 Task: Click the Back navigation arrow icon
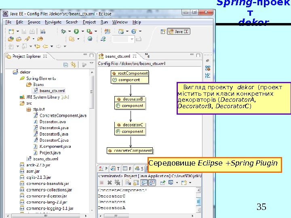pos(45,46)
